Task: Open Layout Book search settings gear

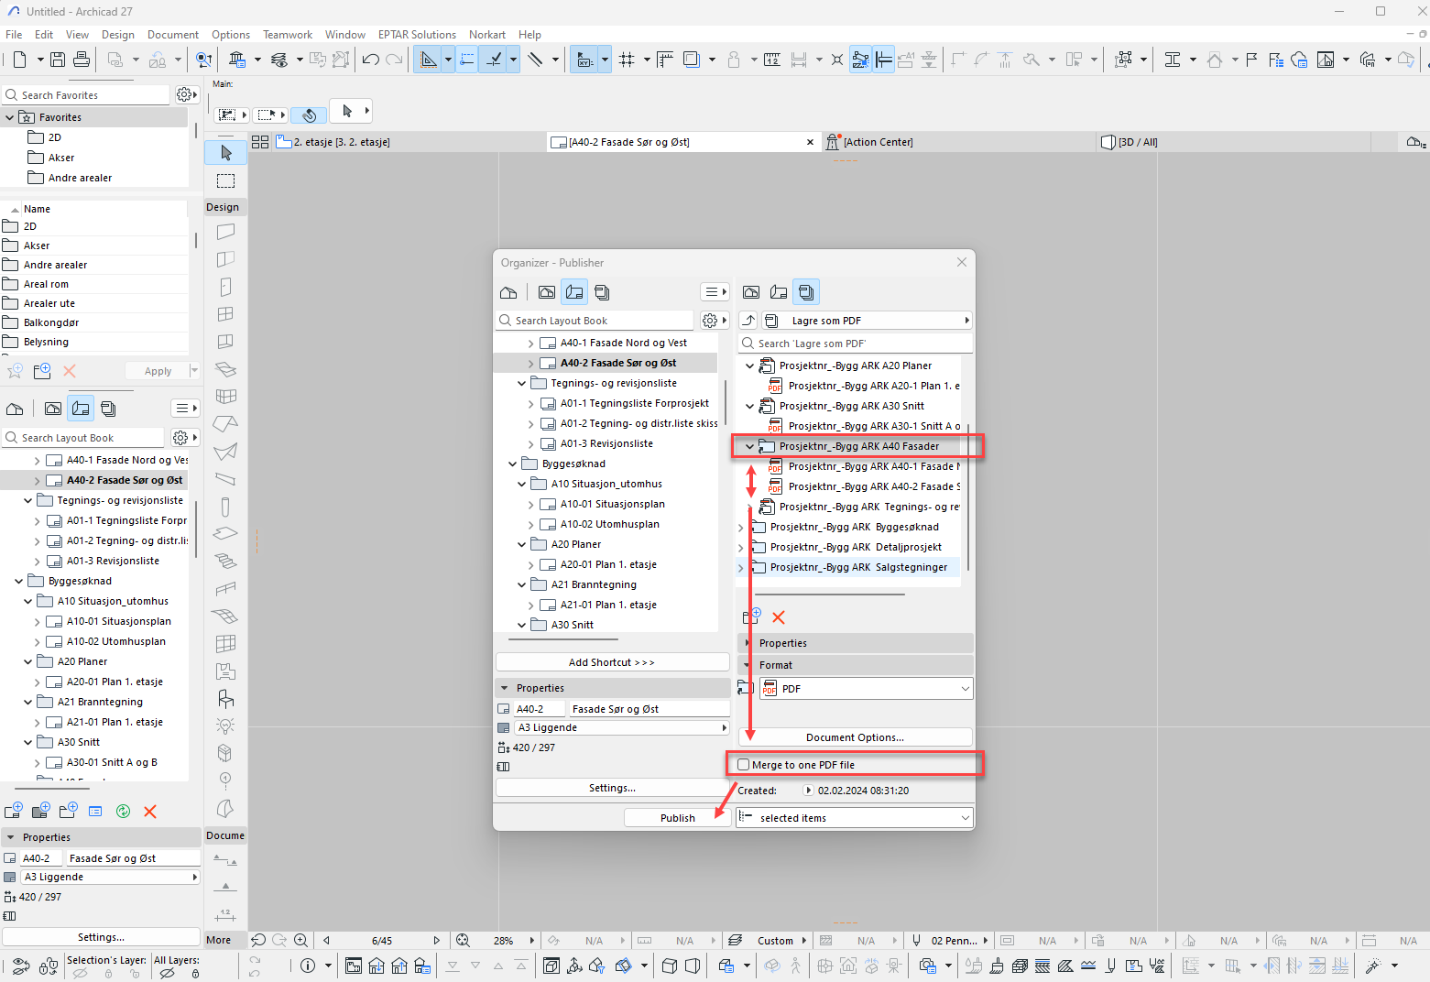Action: tap(710, 321)
